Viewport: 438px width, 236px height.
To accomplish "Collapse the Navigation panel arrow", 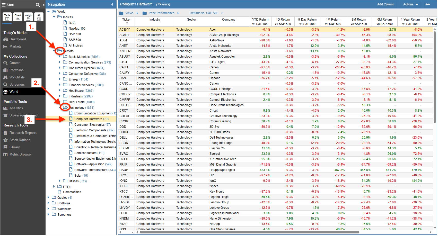I will (x=112, y=4).
